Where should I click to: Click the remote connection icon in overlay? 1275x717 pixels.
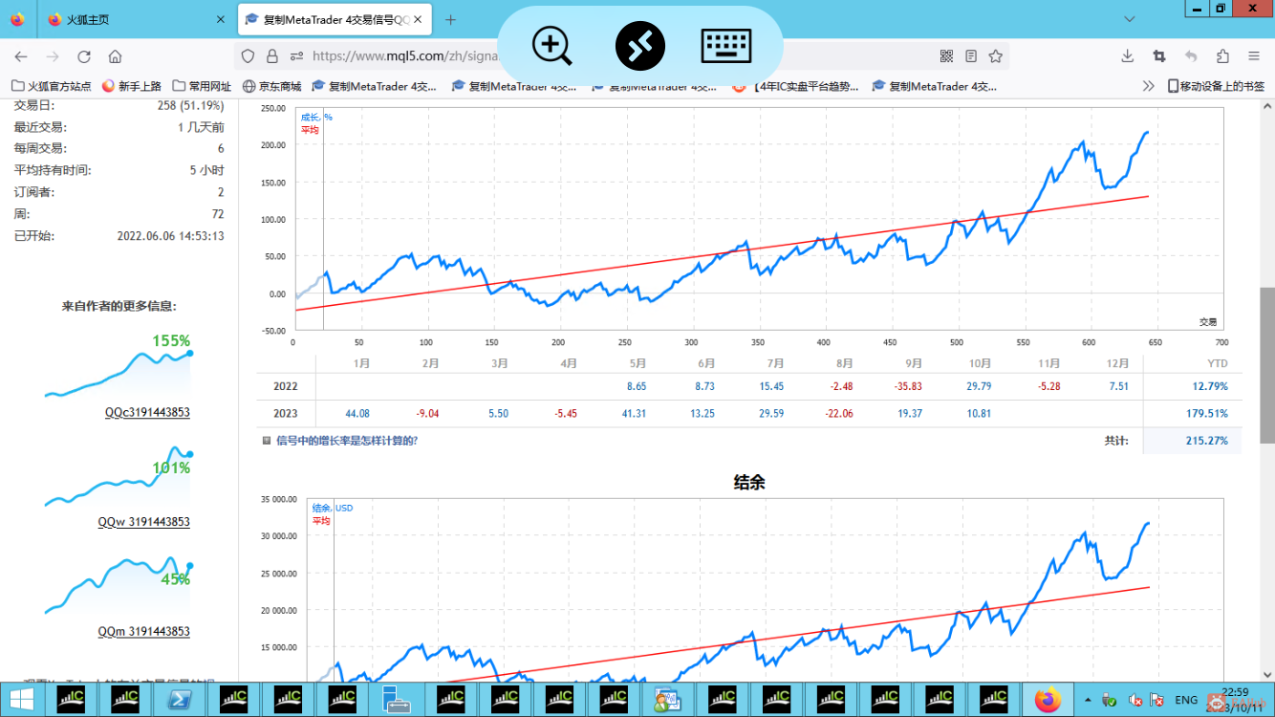tap(640, 46)
